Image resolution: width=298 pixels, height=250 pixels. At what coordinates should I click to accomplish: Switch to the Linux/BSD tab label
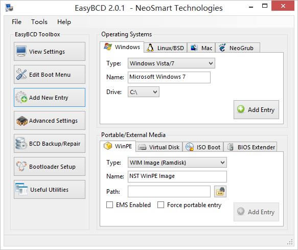click(x=171, y=48)
